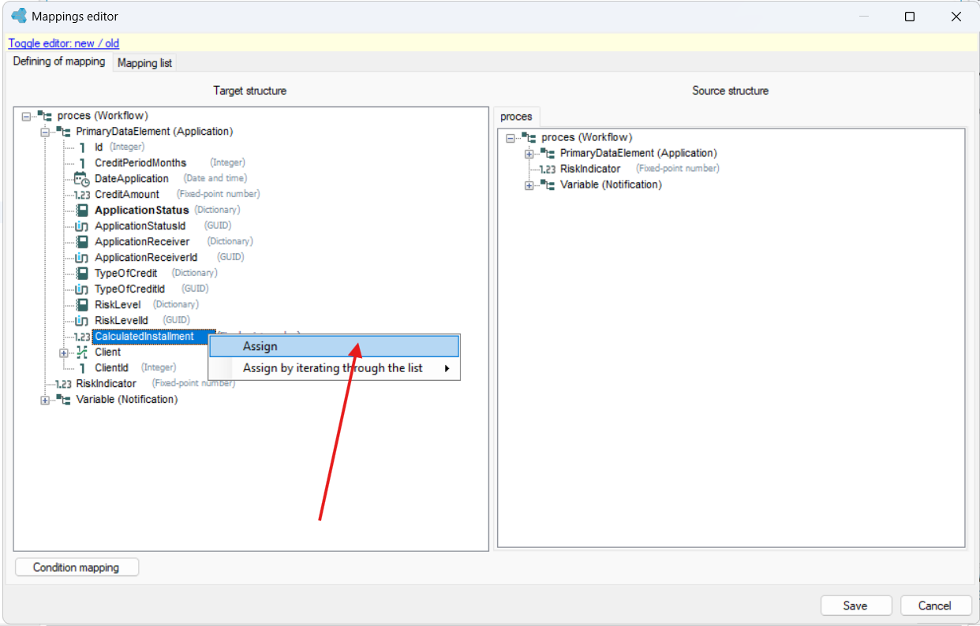The width and height of the screenshot is (980, 626).
Task: Select the proces tab in Source structure
Action: click(x=517, y=117)
